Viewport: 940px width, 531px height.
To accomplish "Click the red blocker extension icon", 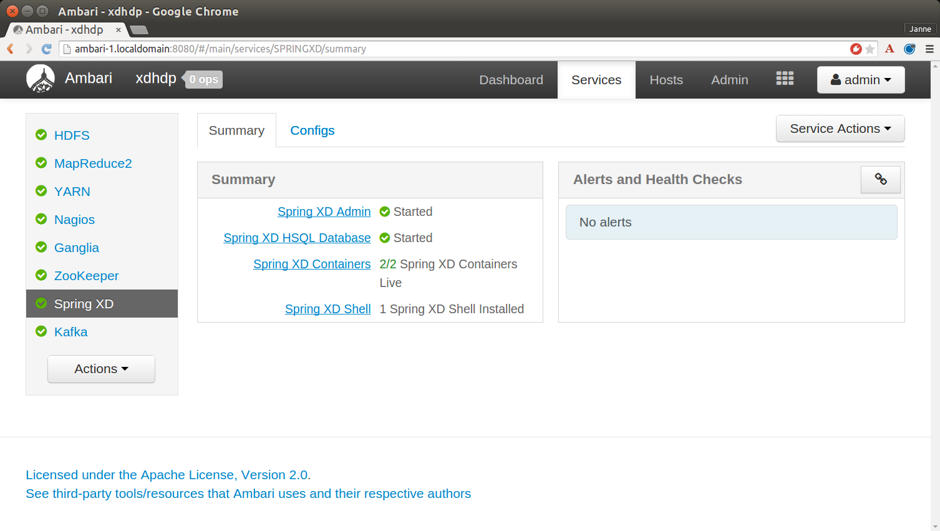I will [x=856, y=49].
